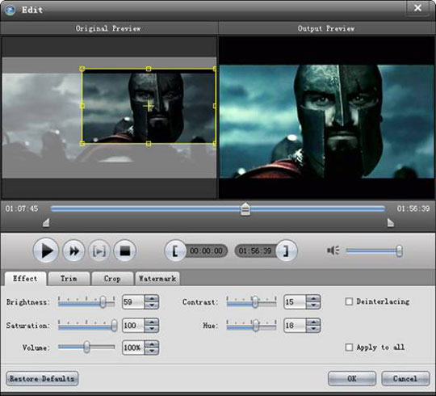Click the left trim marker triangle
The height and width of the screenshot is (396, 436).
(x=46, y=222)
